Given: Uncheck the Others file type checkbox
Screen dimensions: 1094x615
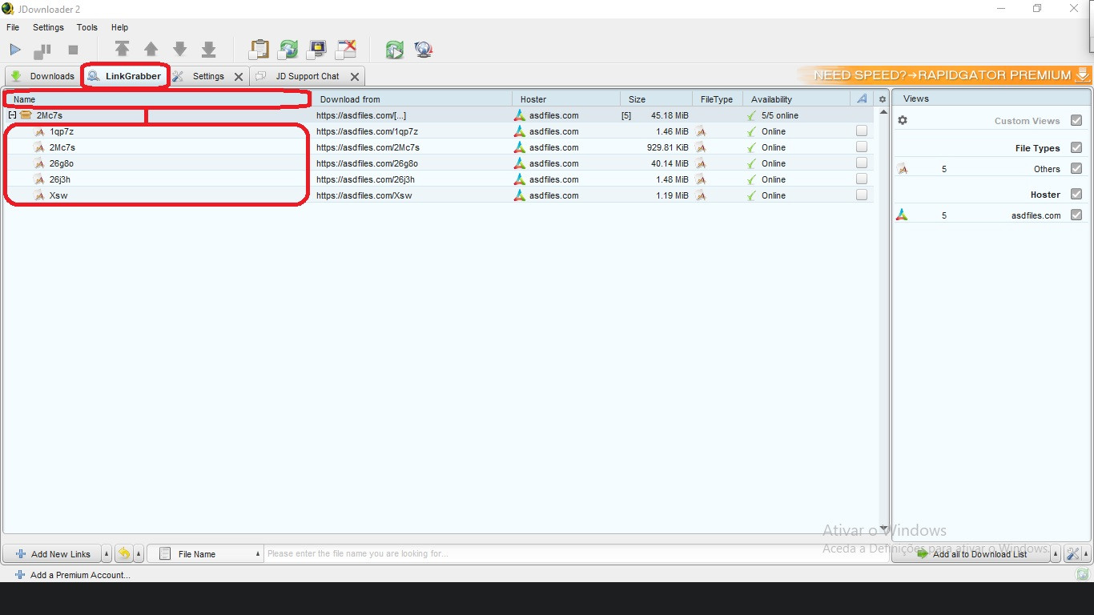Looking at the screenshot, I should coord(1076,168).
